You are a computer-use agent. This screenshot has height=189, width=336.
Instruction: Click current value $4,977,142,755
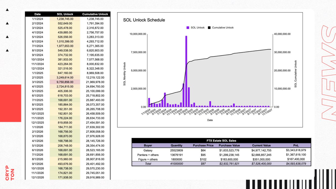pyautogui.click(x=261, y=150)
